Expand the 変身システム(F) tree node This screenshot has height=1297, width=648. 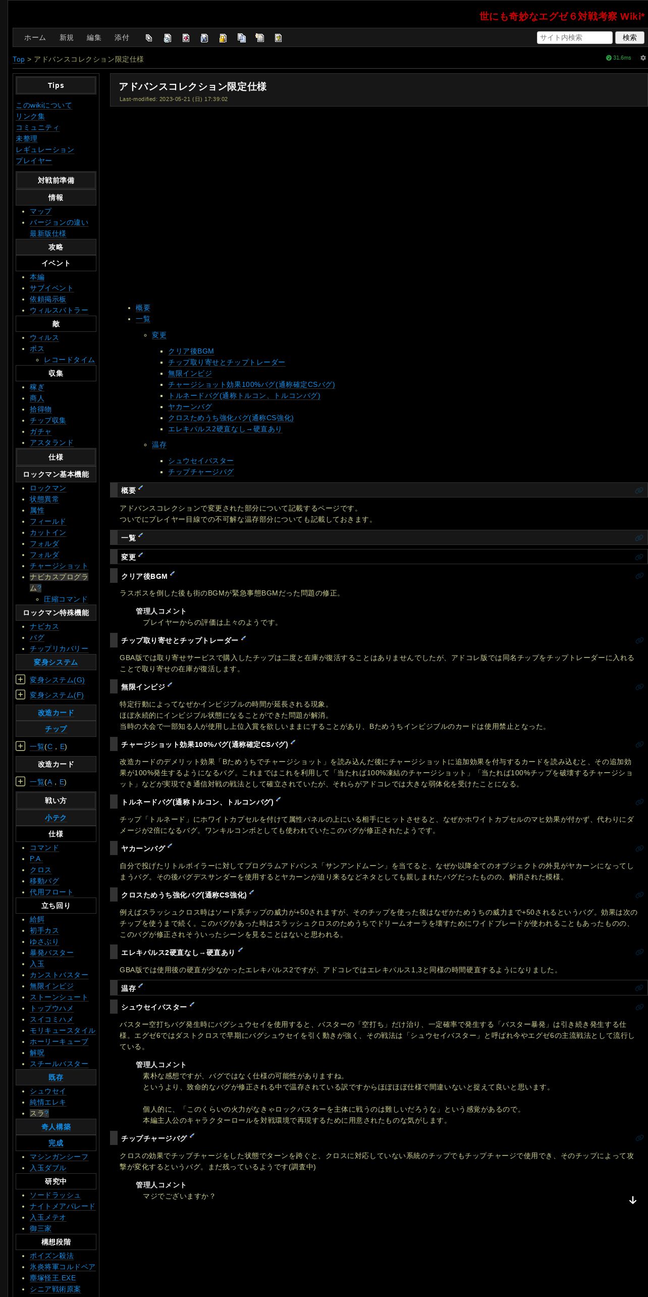tap(20, 694)
